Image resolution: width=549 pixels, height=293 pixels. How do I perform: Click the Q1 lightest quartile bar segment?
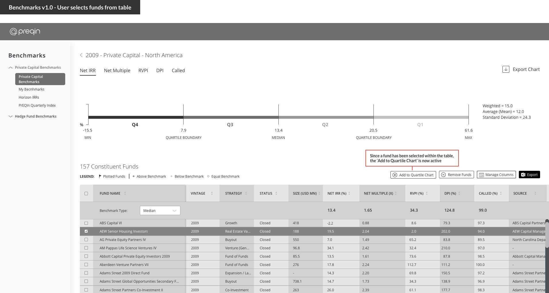coord(421,117)
